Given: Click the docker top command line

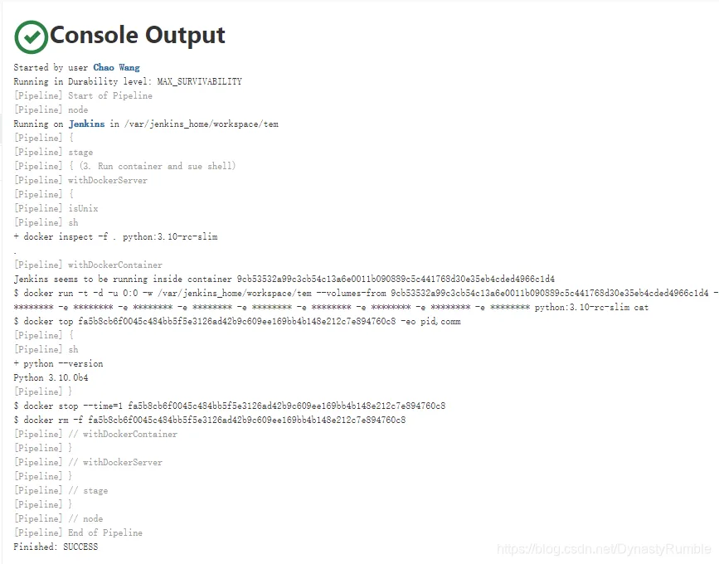Looking at the screenshot, I should coord(237,322).
